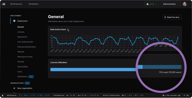Open Security settings
192x98 pixels.
[x=21, y=62]
